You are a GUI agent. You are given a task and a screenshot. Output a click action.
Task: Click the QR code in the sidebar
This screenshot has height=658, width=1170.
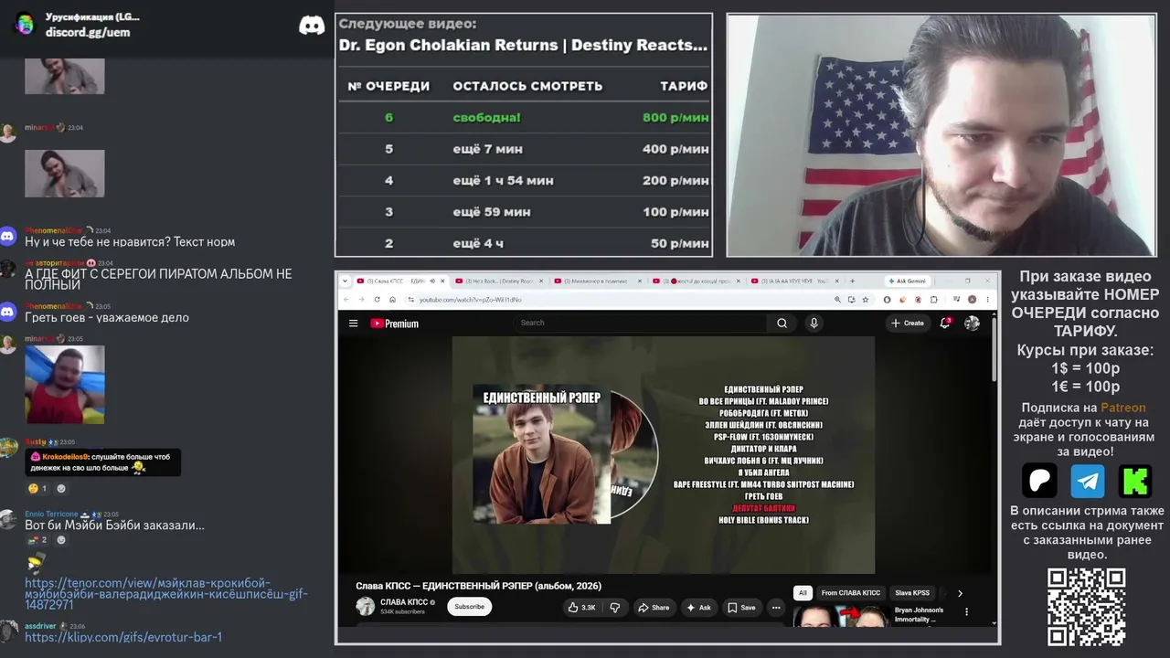tap(1086, 607)
